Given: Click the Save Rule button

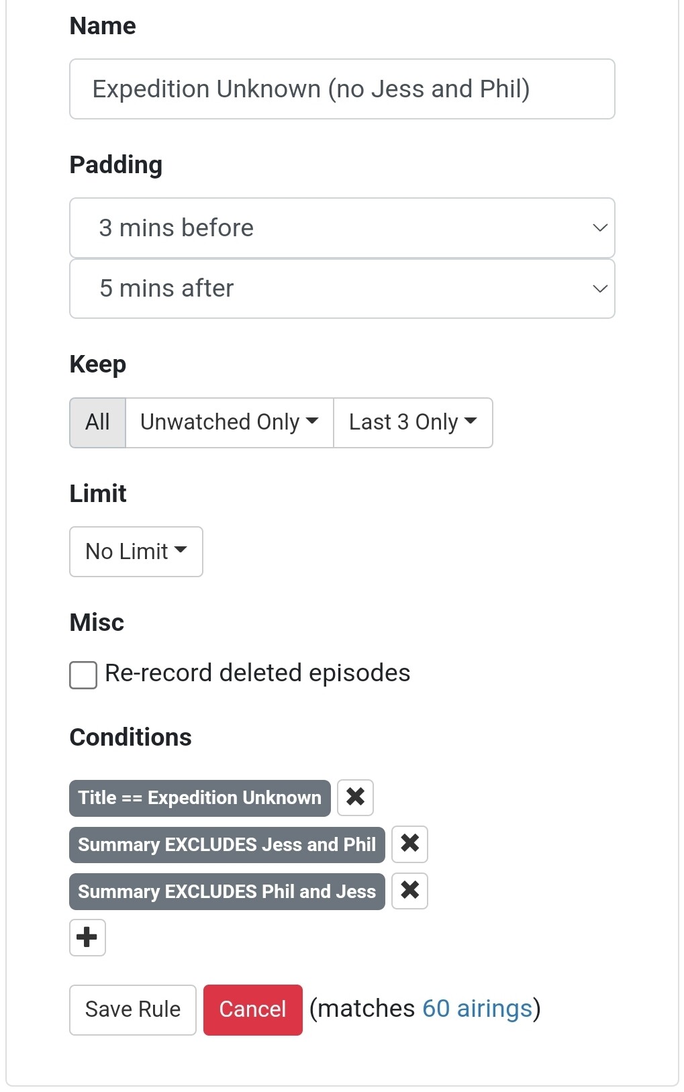Looking at the screenshot, I should [x=132, y=1009].
